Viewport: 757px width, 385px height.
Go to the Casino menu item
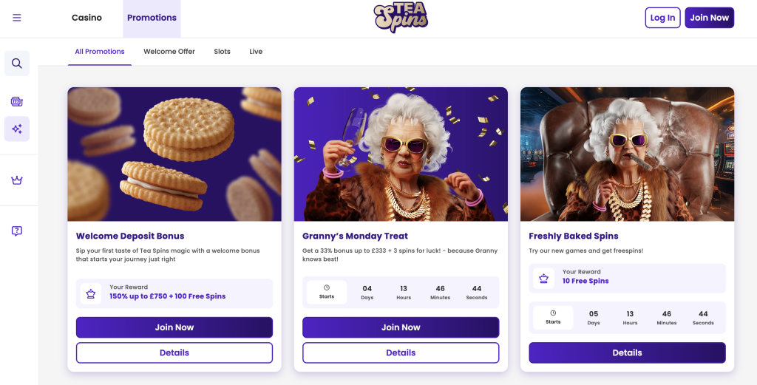pos(86,18)
